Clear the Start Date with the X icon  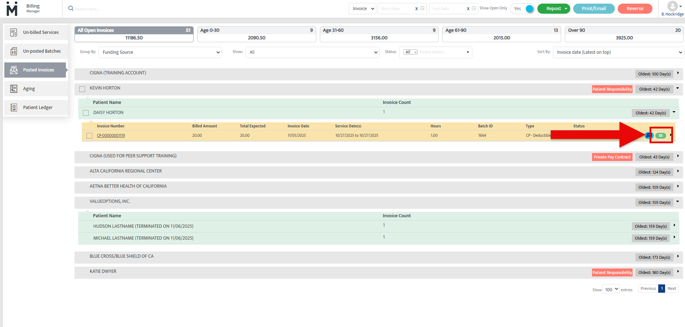[417, 9]
